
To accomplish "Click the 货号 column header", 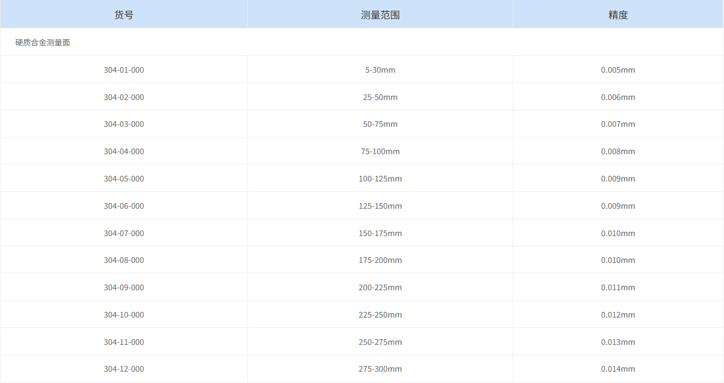I will click(124, 14).
